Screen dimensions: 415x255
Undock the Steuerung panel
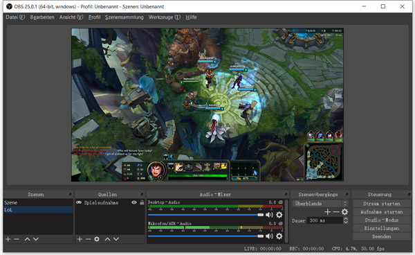(409, 194)
